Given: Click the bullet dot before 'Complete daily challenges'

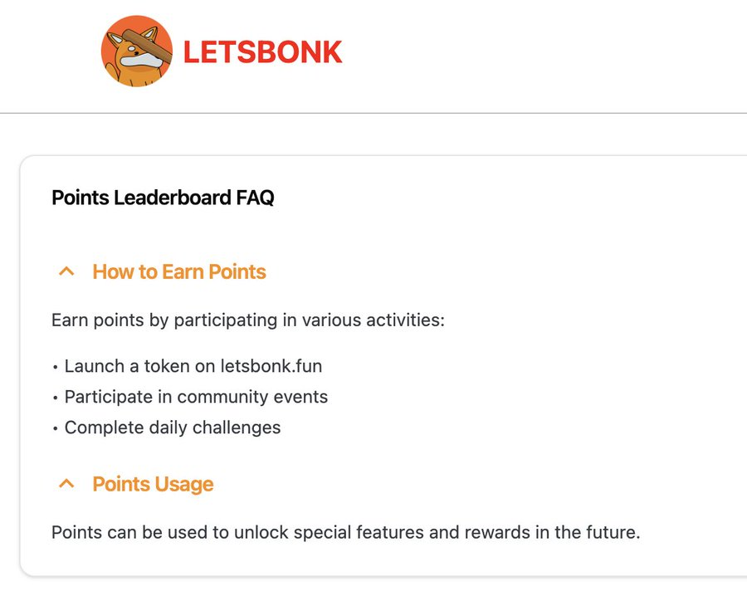Looking at the screenshot, I should 55,428.
